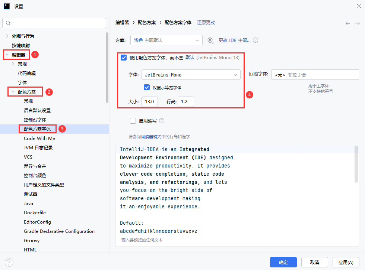Collapse the 配色方案 tree node
The width and height of the screenshot is (365, 270).
point(13,92)
